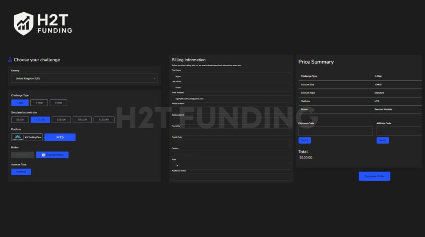Click the Challenge Type row value 1-Step
The width and height of the screenshot is (425, 237).
(x=378, y=76)
